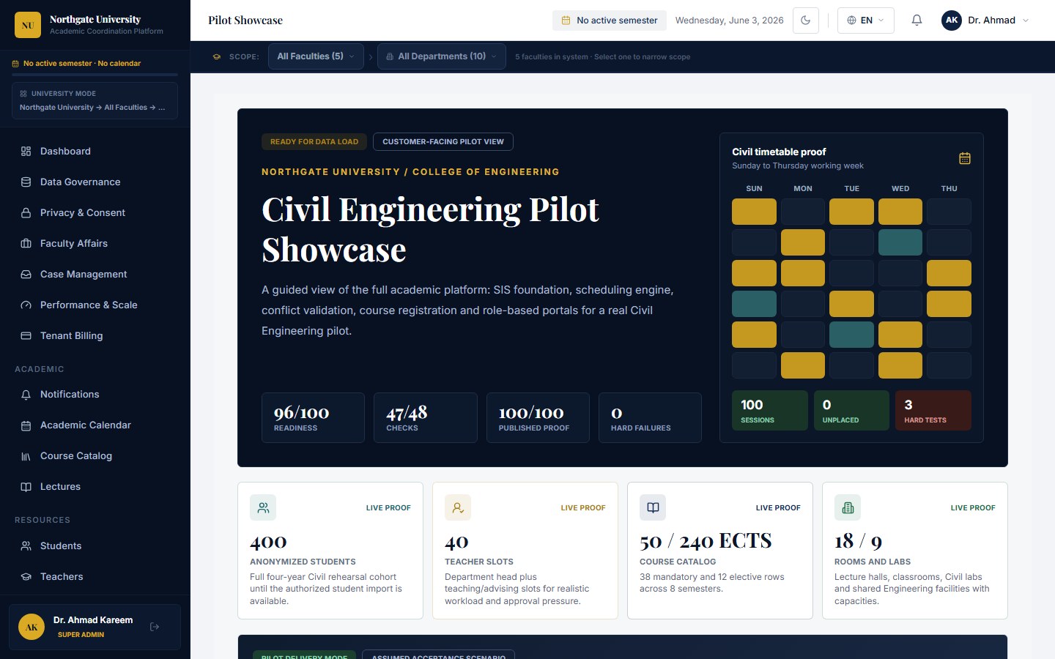Viewport: 1055px width, 659px height.
Task: Click the Teachers graduation cap icon
Action: [x=26, y=576]
